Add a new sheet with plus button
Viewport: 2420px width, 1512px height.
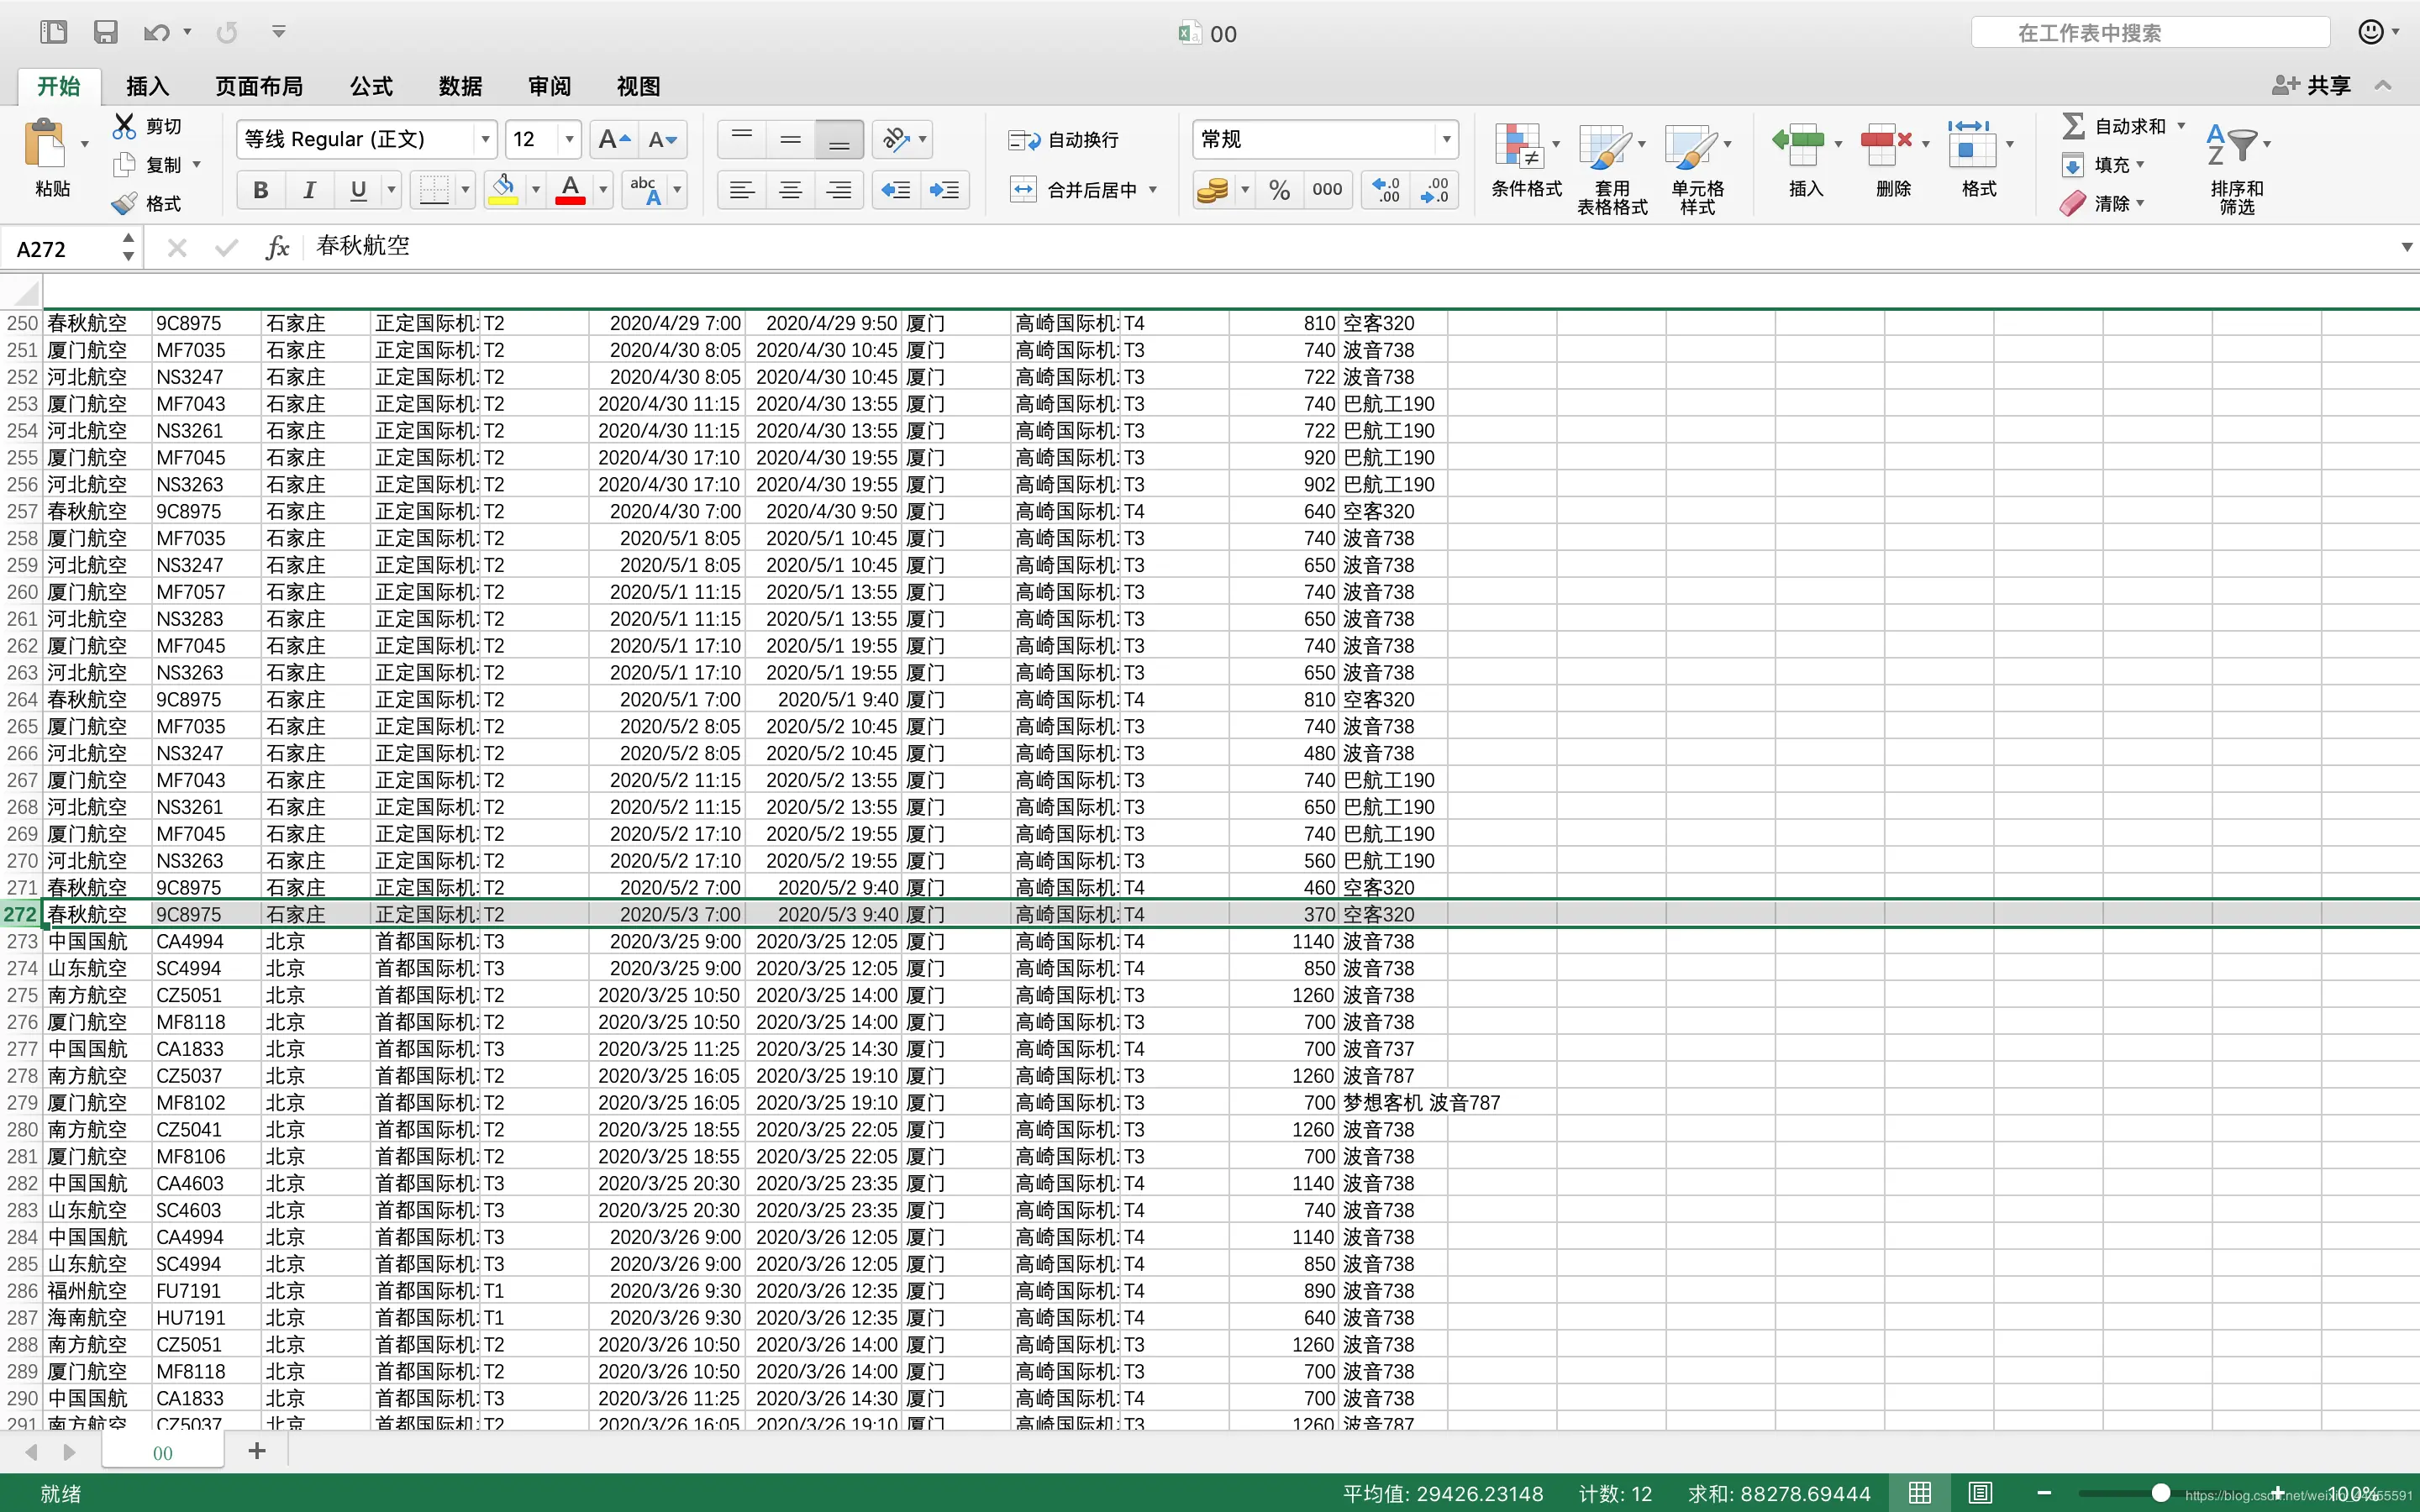257,1451
